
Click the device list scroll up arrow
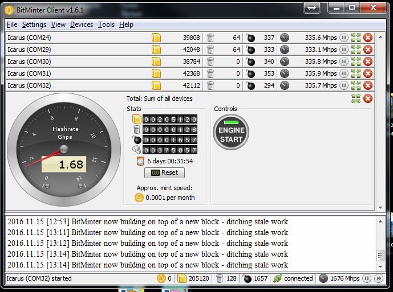[380, 37]
